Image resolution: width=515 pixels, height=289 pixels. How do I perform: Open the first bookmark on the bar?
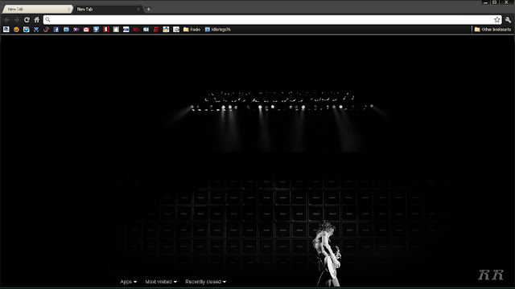(6, 30)
